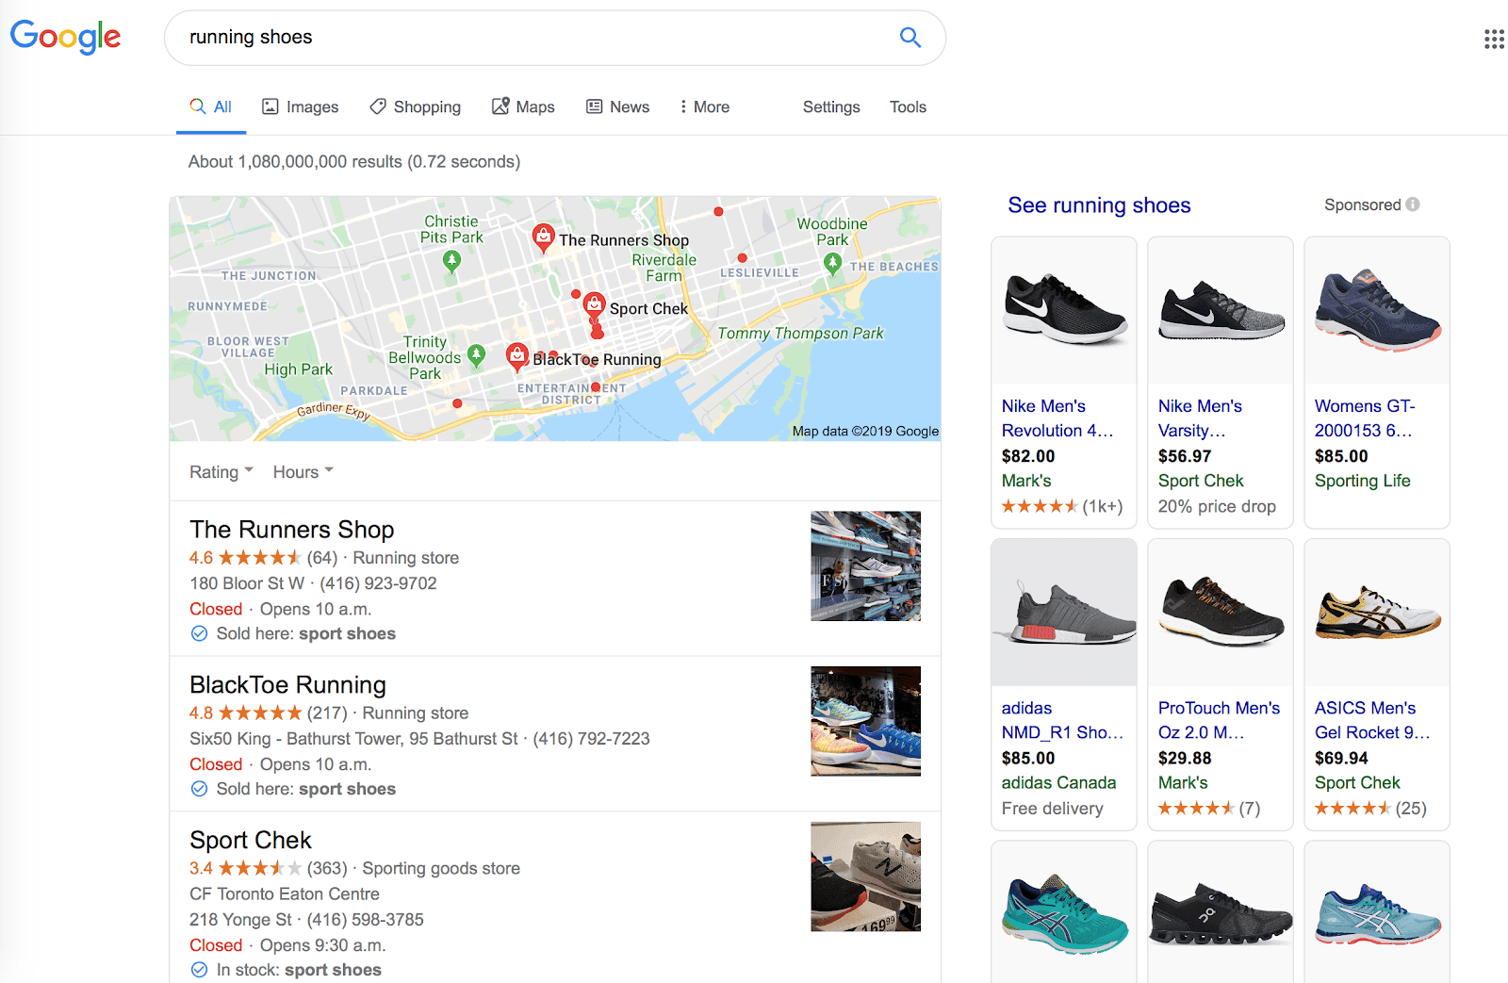The width and height of the screenshot is (1508, 983).
Task: Open ASICS Men's Gel Rocket 9 link
Action: coord(1372,720)
